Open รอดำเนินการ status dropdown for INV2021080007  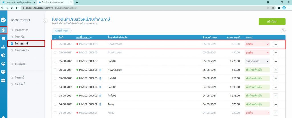(257, 61)
